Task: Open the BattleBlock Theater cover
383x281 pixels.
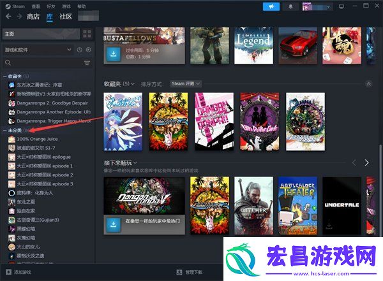Action: (x=297, y=206)
